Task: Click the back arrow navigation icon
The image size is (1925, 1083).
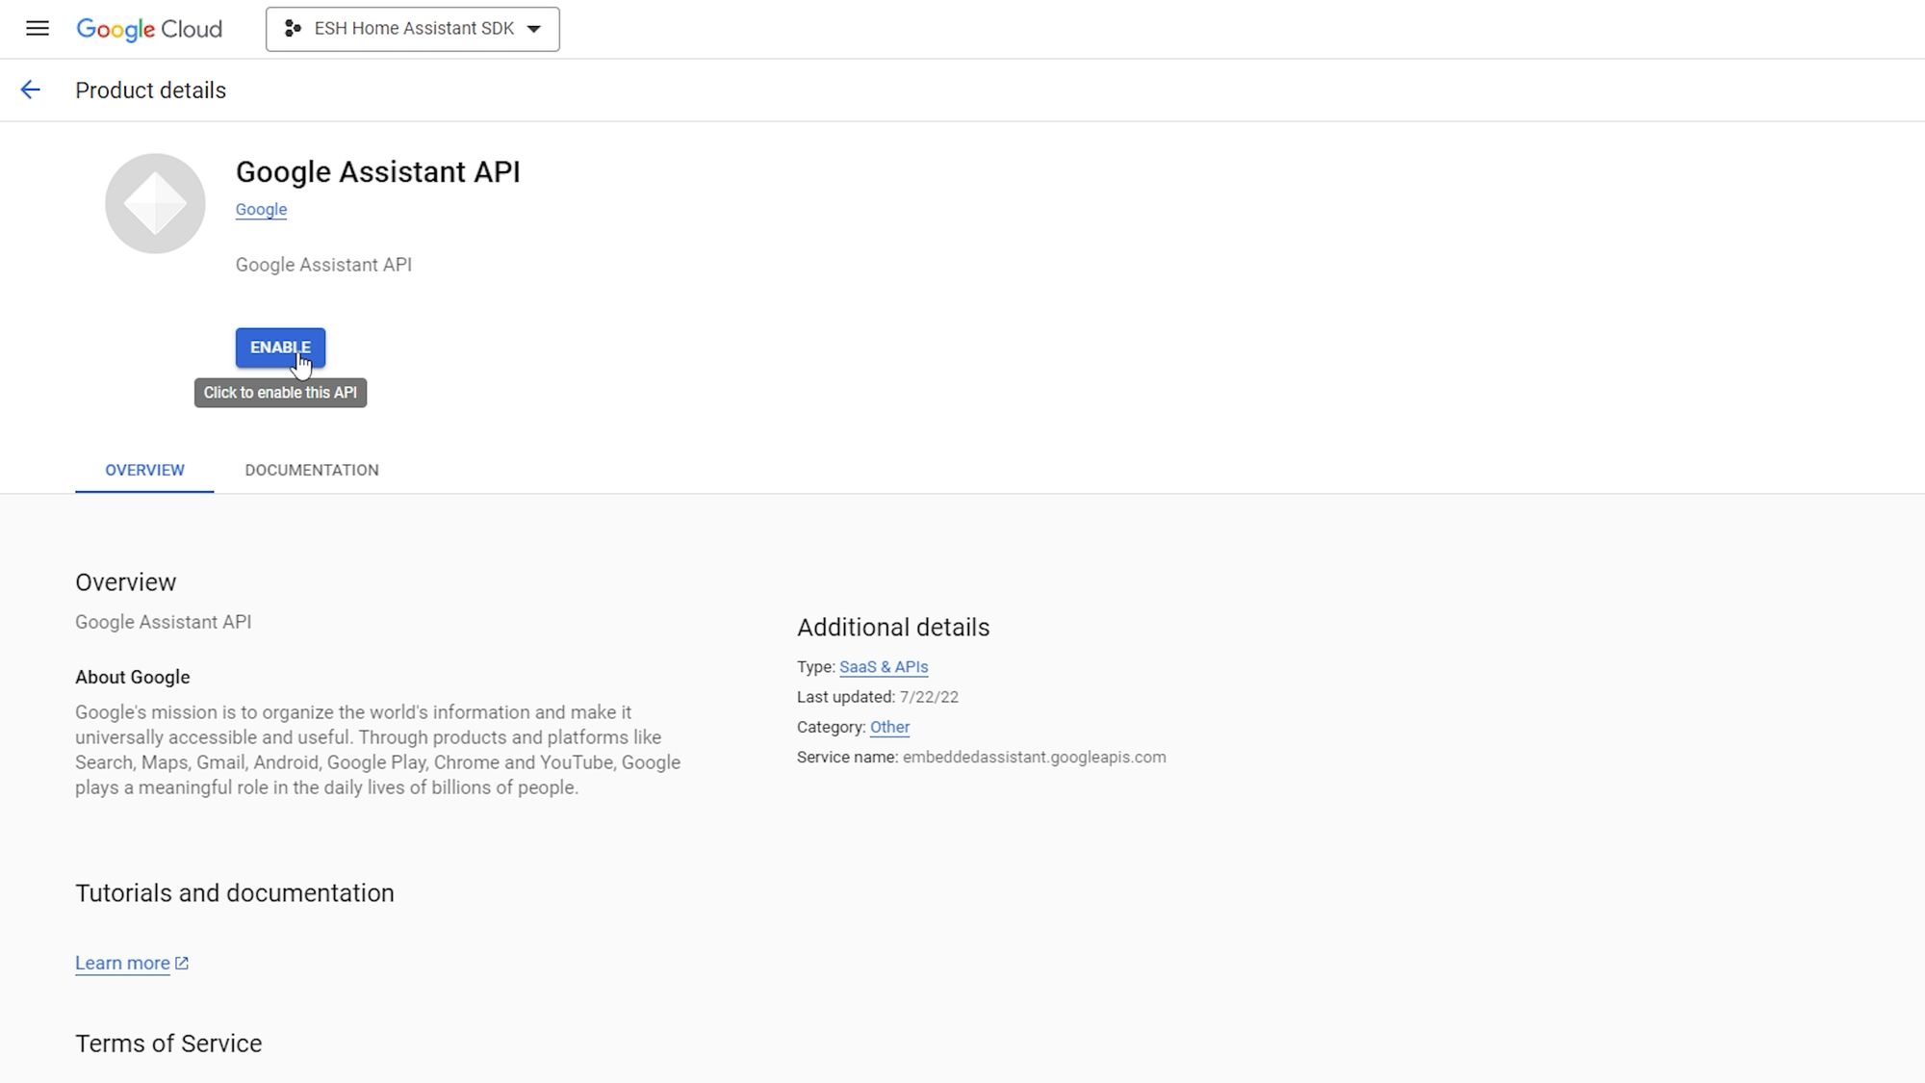Action: (31, 90)
